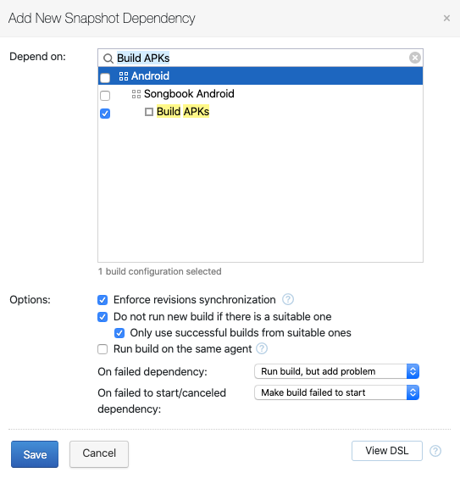This screenshot has height=478, width=460.
Task: Click the Build APKs configuration square icon
Action: [x=149, y=112]
